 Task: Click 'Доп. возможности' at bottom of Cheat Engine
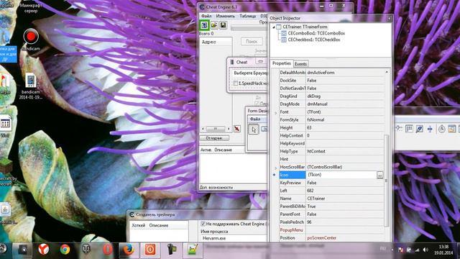coord(216,187)
